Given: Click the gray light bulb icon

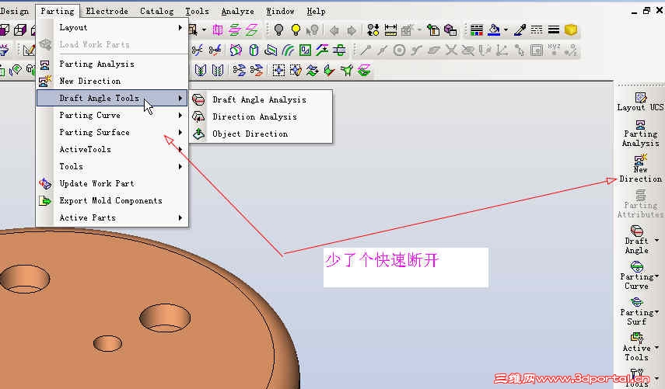Looking at the screenshot, I should 278,30.
